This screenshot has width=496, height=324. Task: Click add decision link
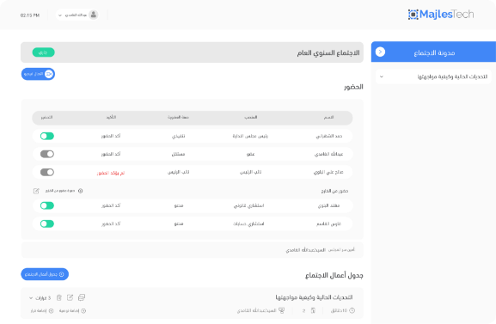pos(42,311)
